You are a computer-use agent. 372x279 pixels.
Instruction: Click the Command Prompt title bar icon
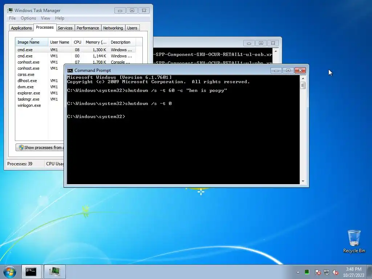(x=70, y=70)
